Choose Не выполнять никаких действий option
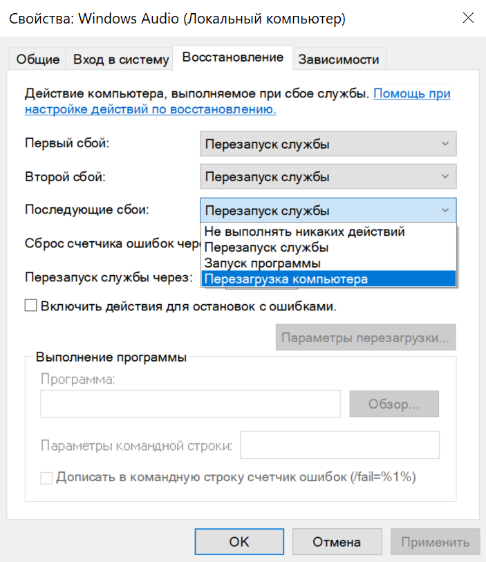 click(305, 232)
